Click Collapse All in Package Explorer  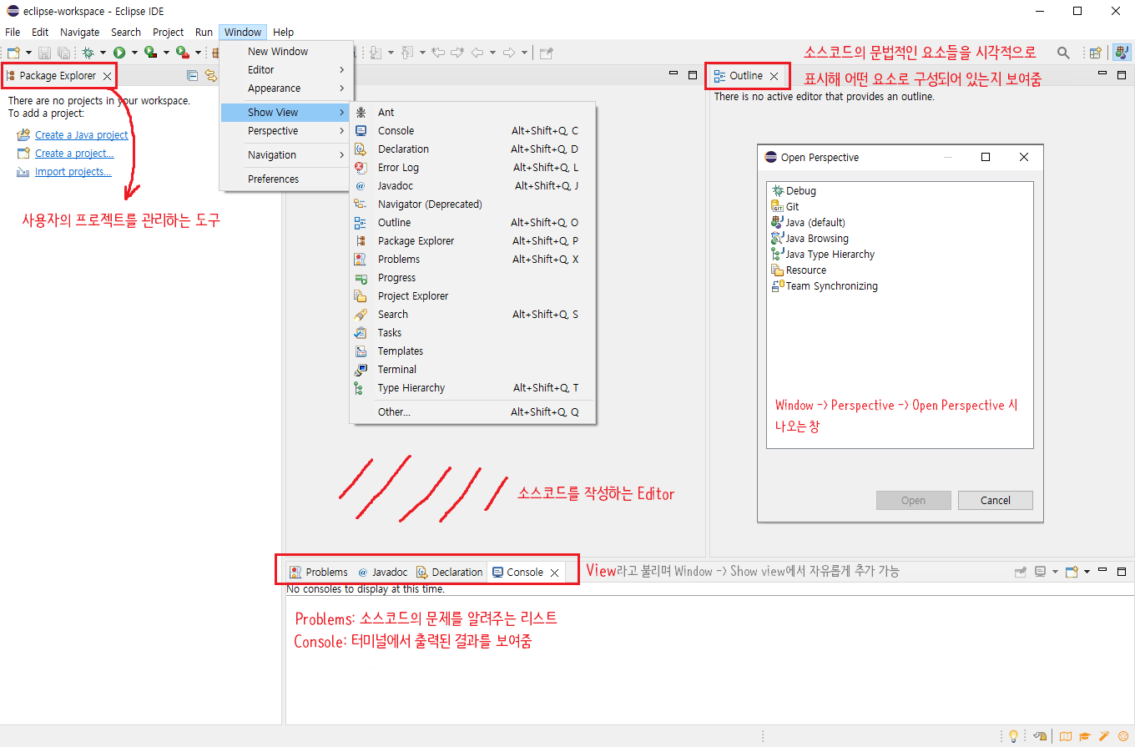[192, 76]
